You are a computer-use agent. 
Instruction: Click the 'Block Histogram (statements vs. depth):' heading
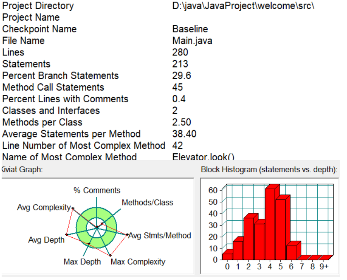point(269,169)
